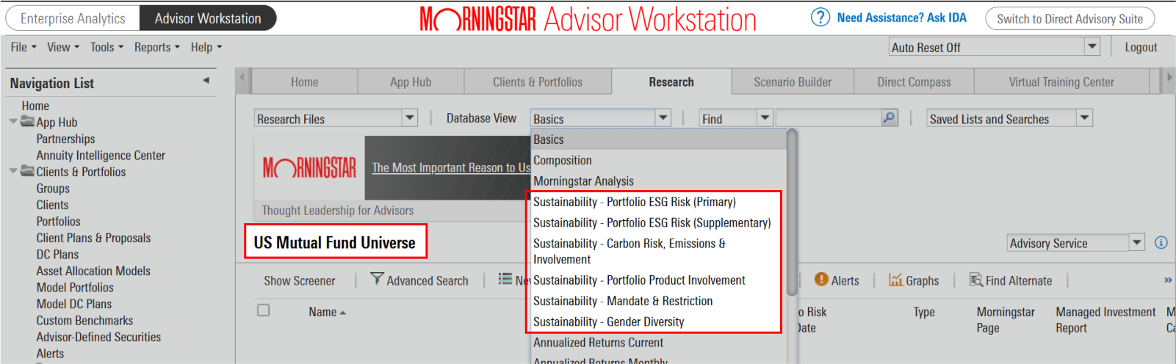Open Partnerships in navigation list
This screenshot has width=1176, height=364.
click(x=65, y=139)
